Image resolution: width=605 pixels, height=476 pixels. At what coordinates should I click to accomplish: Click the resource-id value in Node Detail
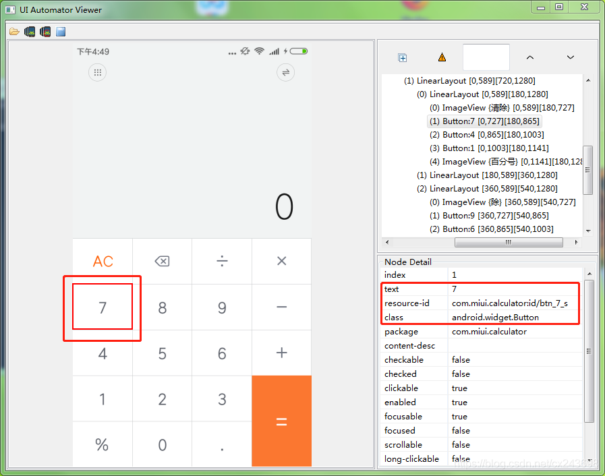pyautogui.click(x=509, y=303)
